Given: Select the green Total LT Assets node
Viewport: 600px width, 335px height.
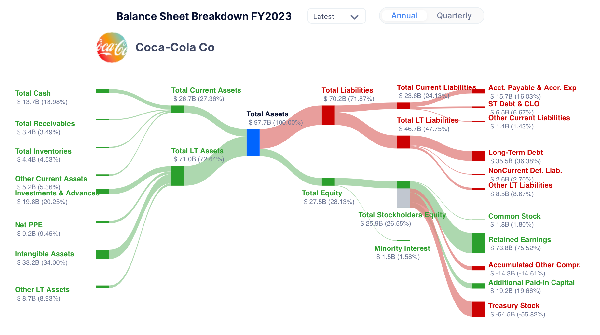Looking at the screenshot, I should pyautogui.click(x=178, y=176).
